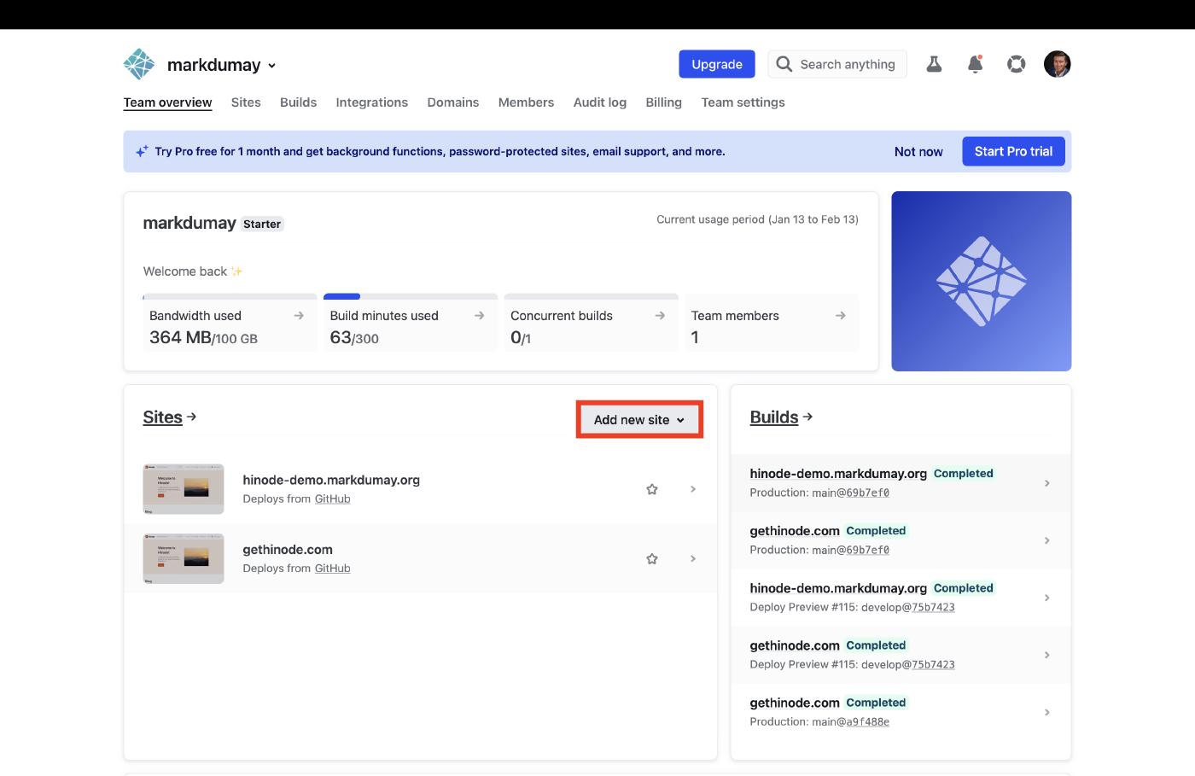Click the support lifebuoy icon
1195x776 pixels.
pyautogui.click(x=1016, y=64)
